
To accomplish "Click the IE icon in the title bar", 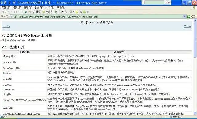I will 2,3.
